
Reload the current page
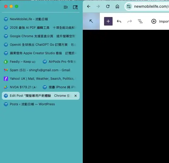pos(108,6)
